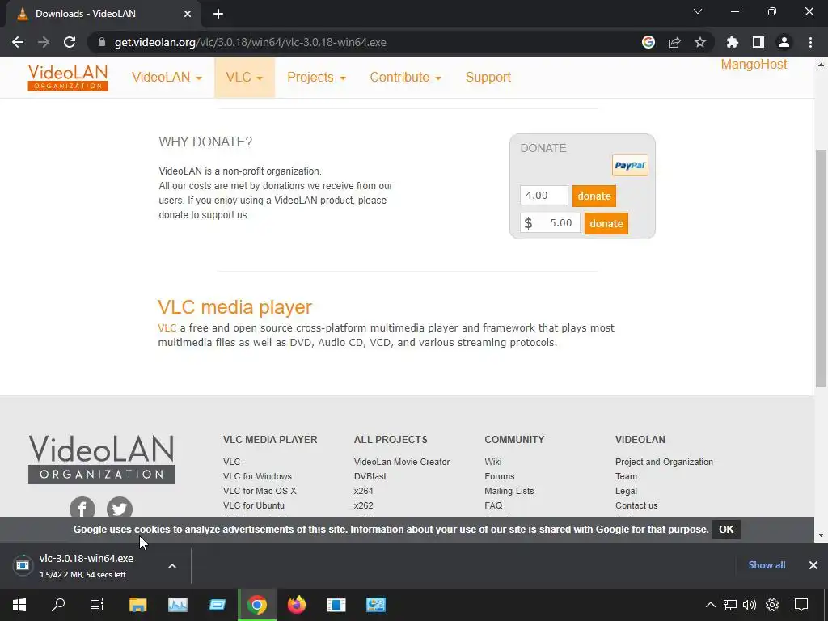This screenshot has width=828, height=621.
Task: Expand the VideoLAN nav dropdown
Action: (167, 77)
